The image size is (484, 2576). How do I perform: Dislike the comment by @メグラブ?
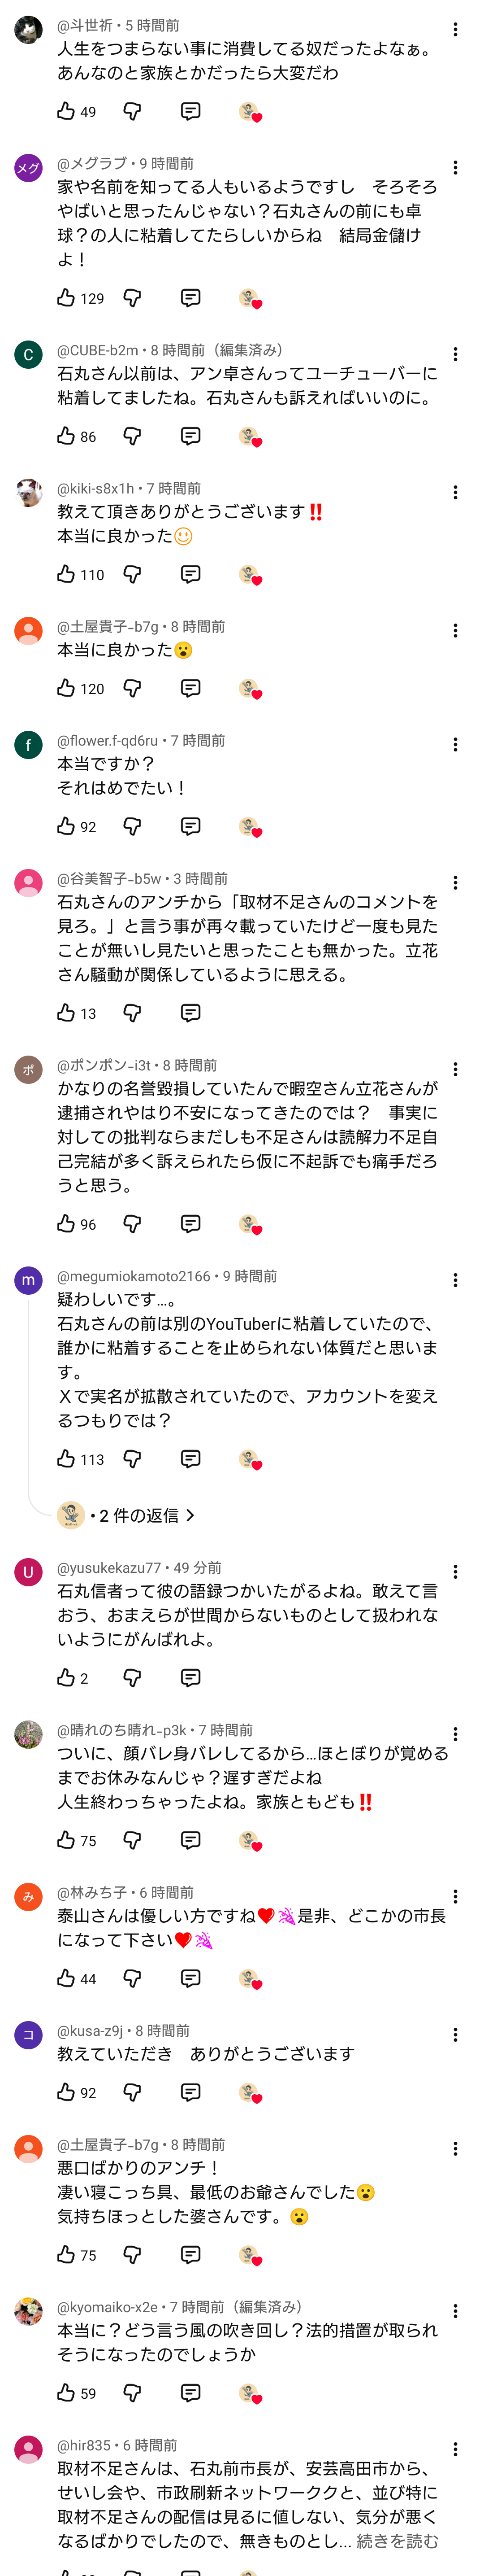coord(132,298)
